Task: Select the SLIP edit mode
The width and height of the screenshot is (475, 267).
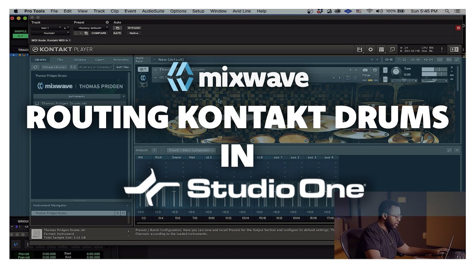Action: [20, 36]
